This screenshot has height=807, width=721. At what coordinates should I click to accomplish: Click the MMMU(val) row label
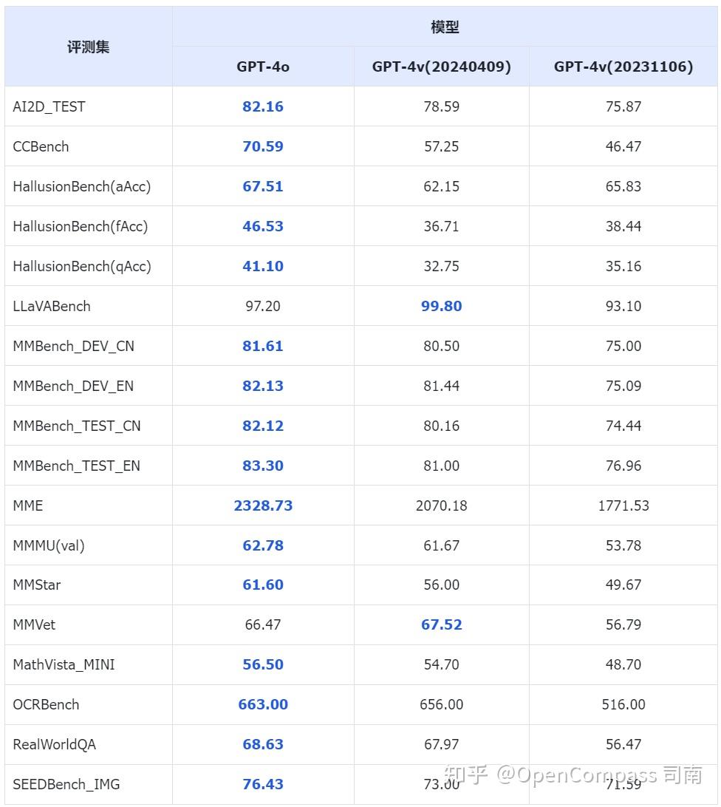(49, 545)
